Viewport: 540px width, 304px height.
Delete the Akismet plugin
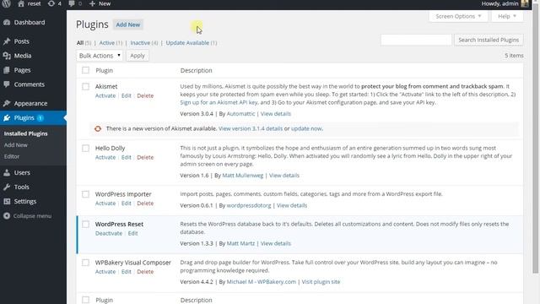pyautogui.click(x=145, y=95)
